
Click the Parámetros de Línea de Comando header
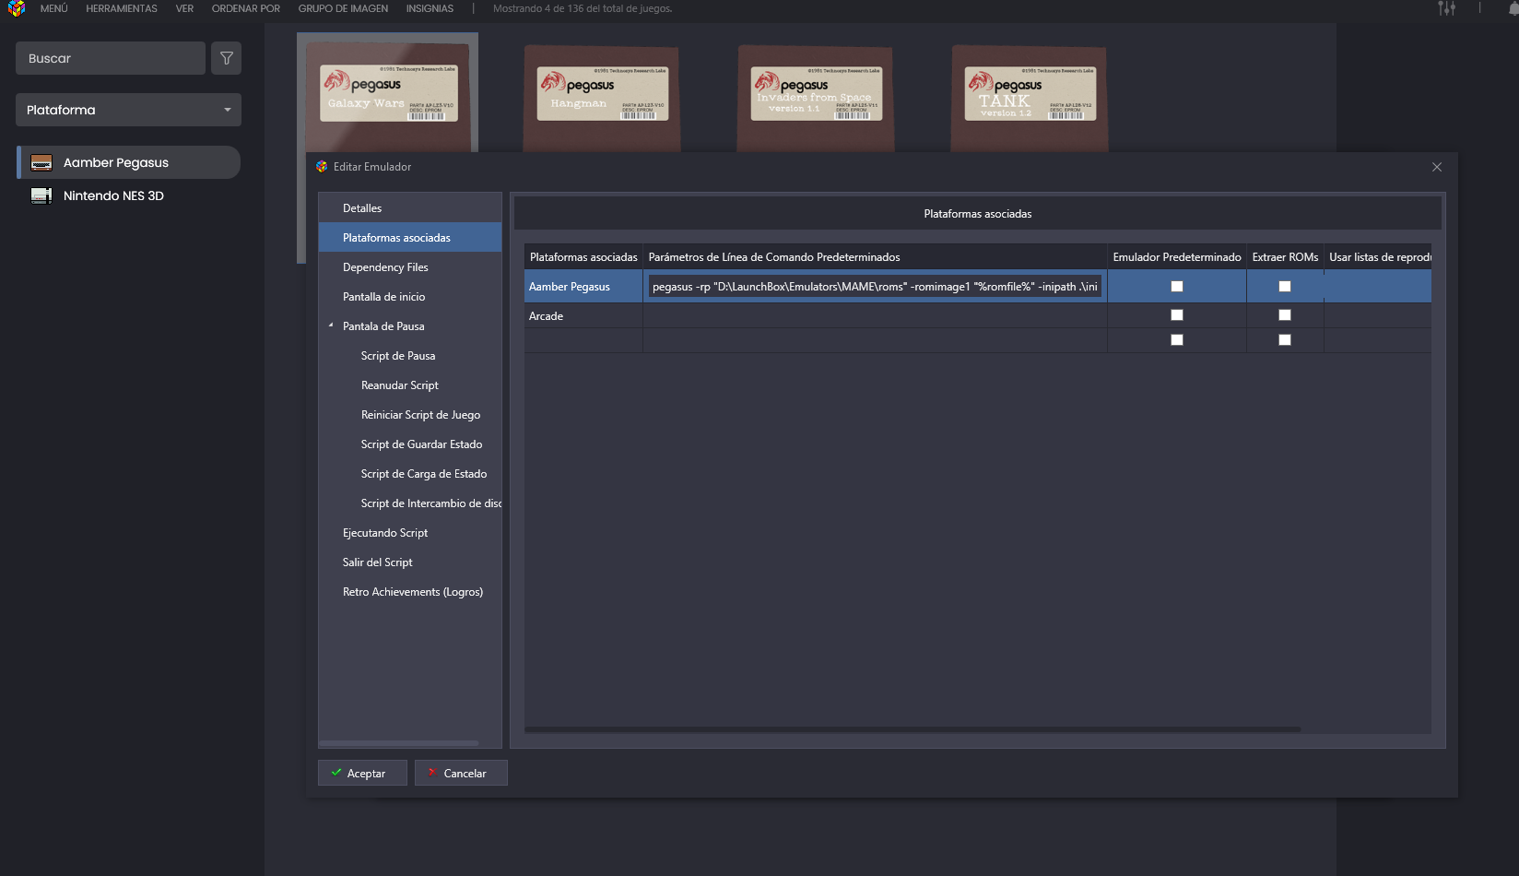(875, 257)
